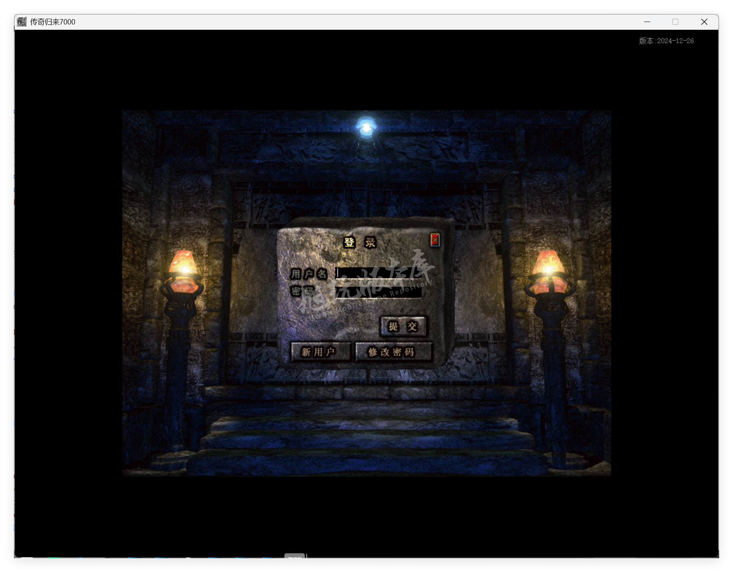Click the 用户名 username input field
Screen dimensions: 733x572
point(378,273)
